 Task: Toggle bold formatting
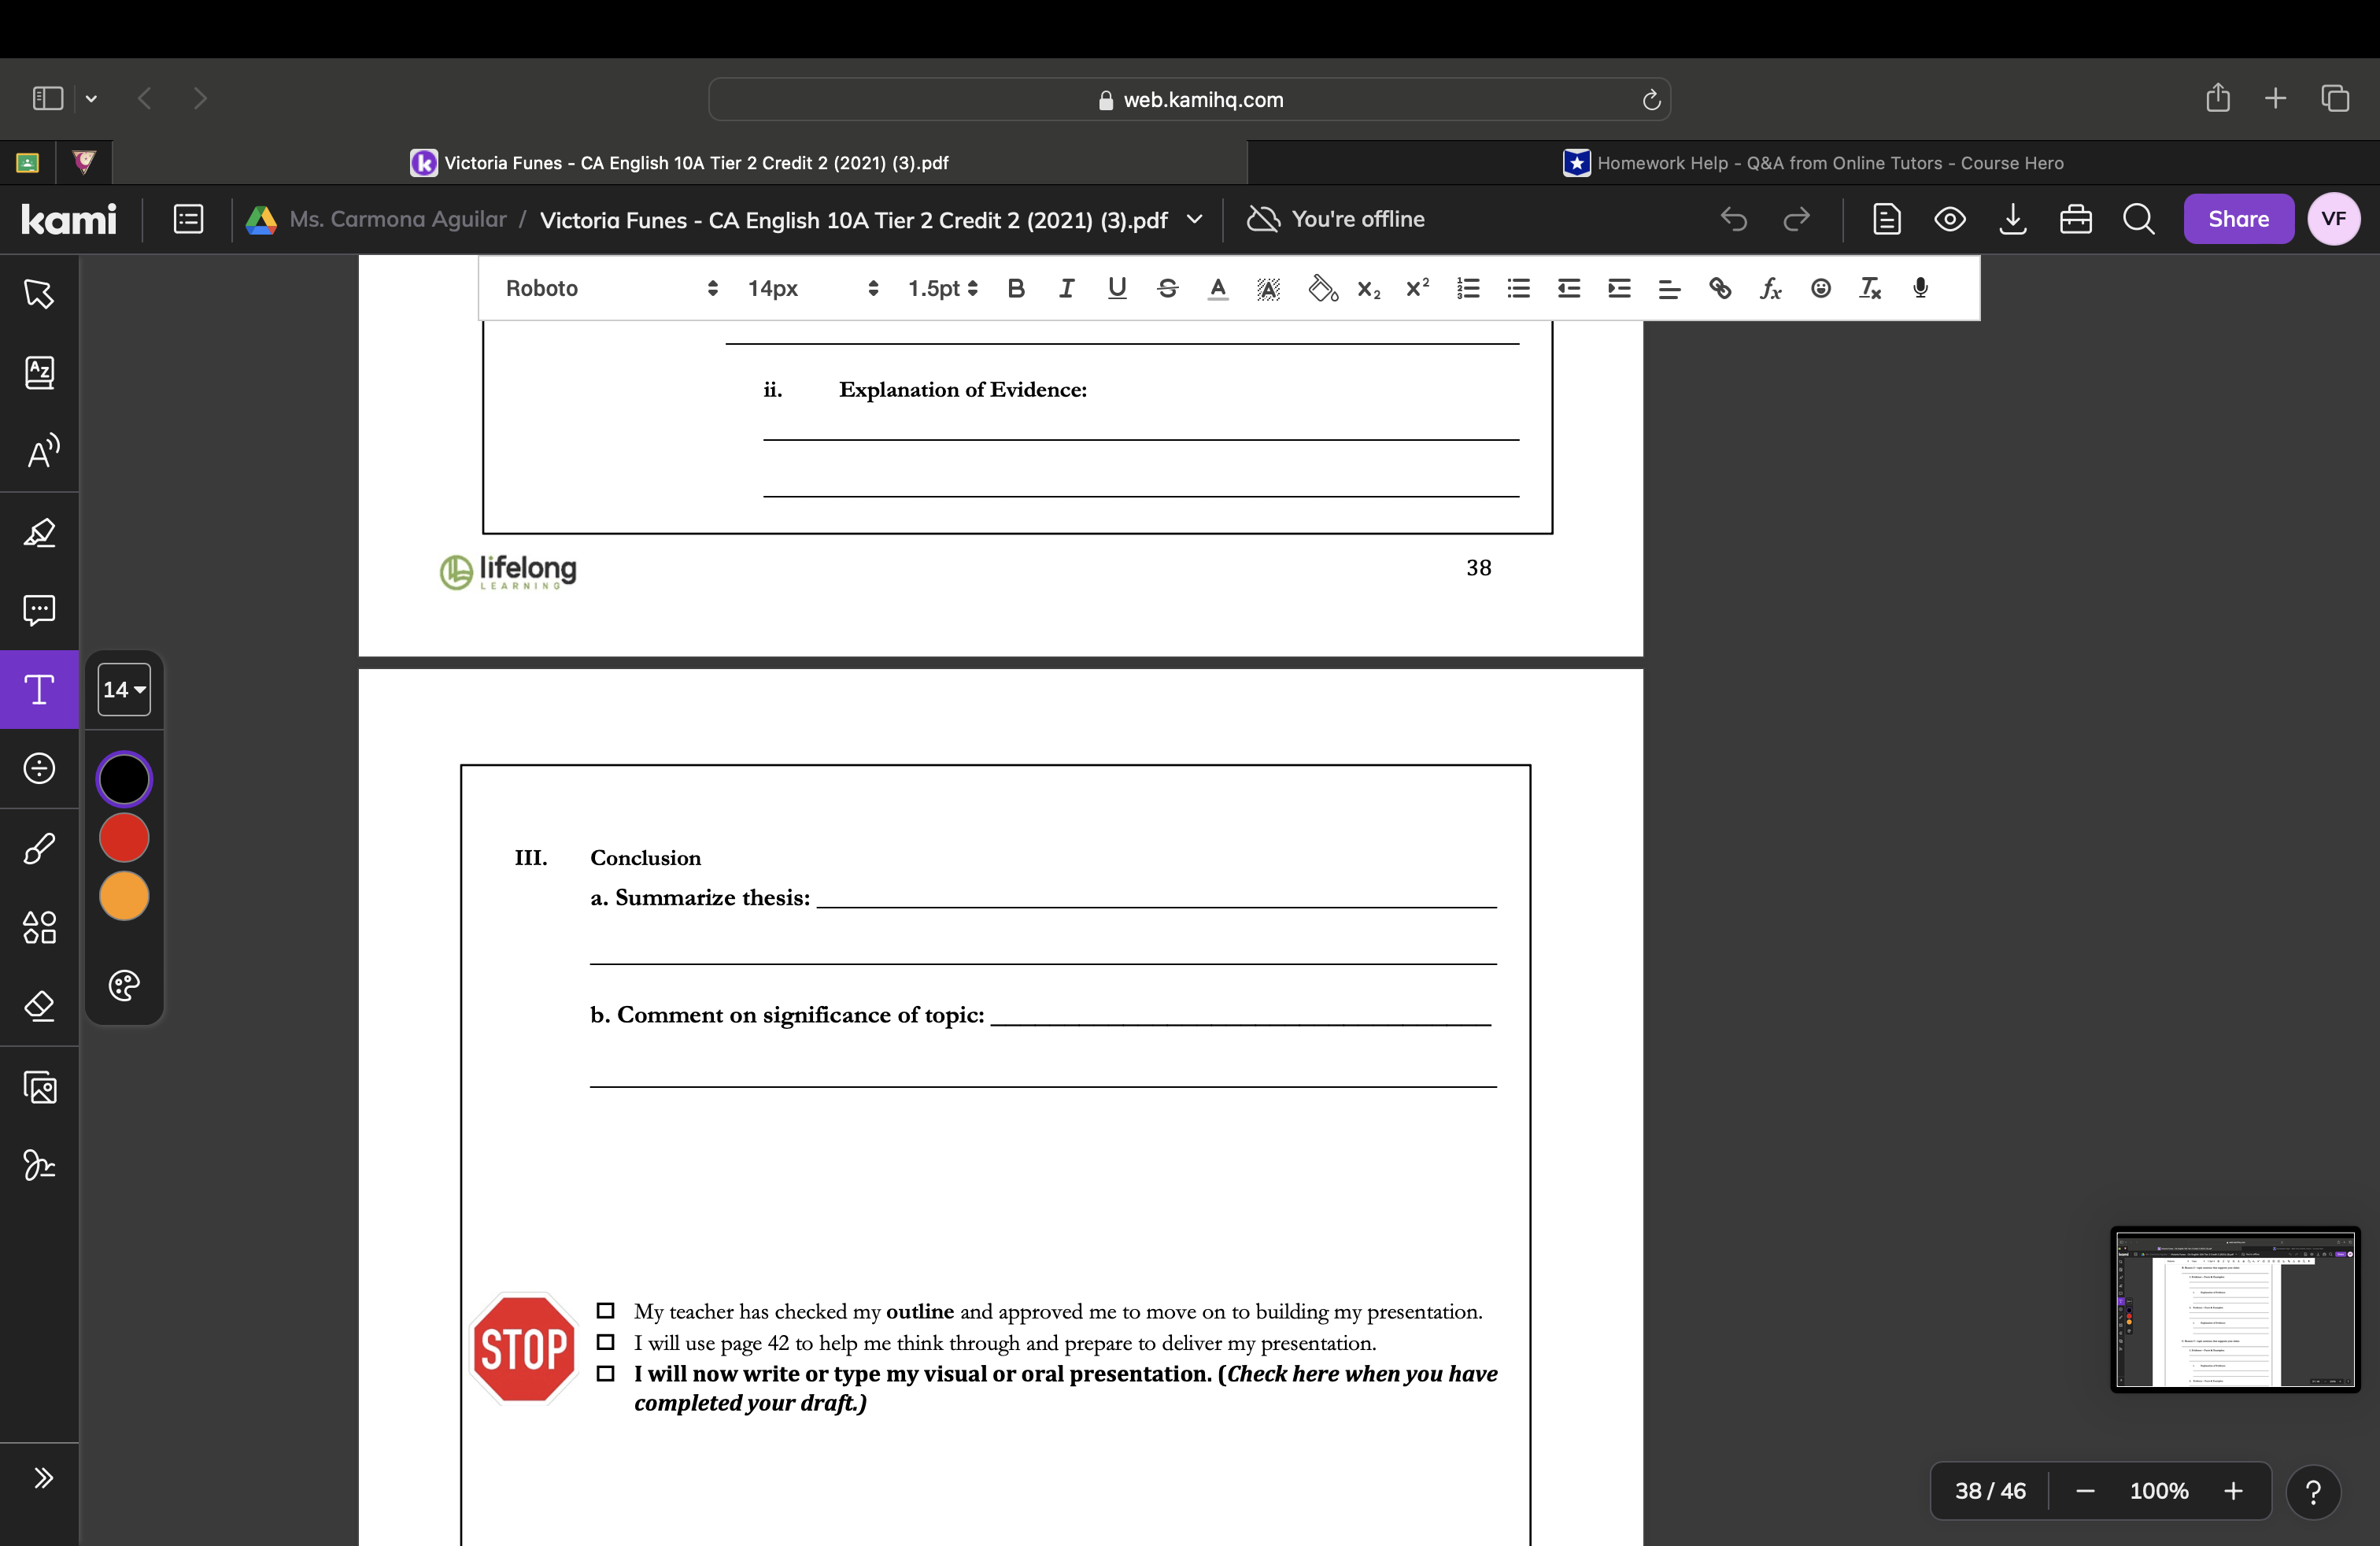1016,289
